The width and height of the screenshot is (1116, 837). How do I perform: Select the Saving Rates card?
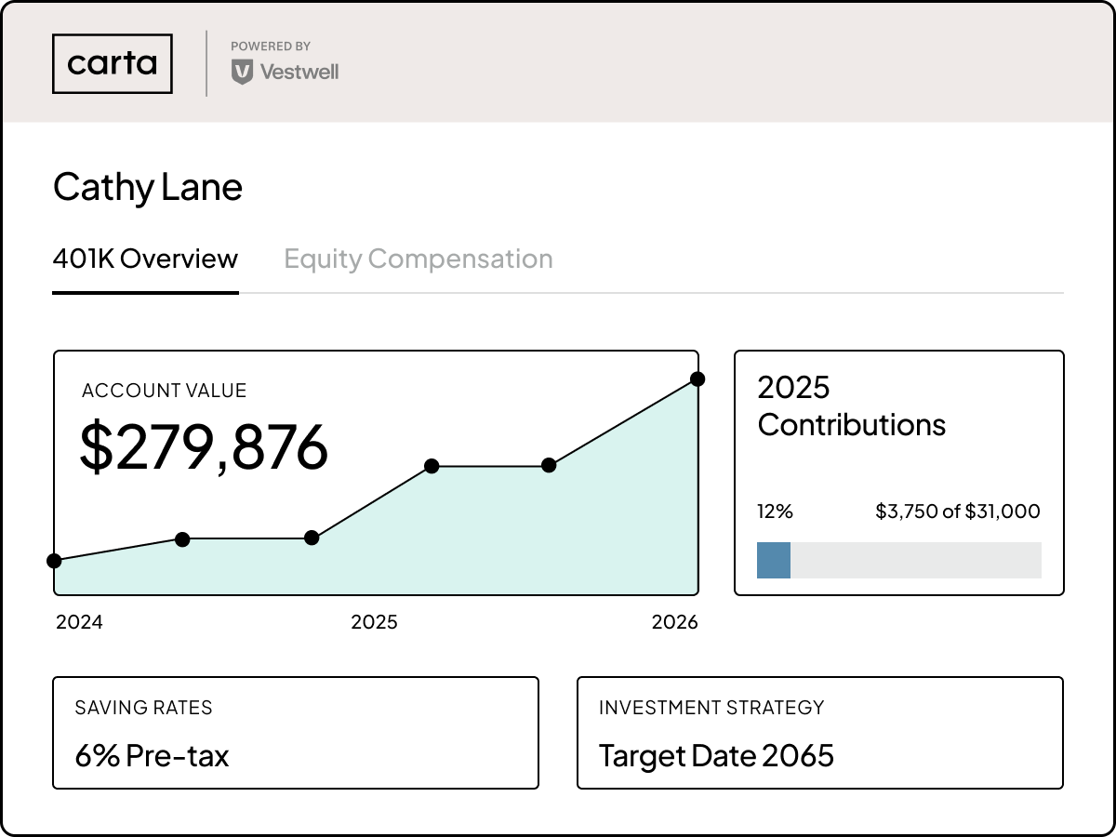point(296,733)
